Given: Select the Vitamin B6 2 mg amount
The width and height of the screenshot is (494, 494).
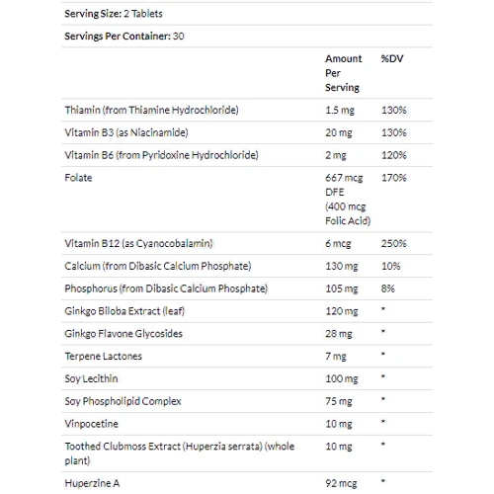Looking at the screenshot, I should (336, 155).
